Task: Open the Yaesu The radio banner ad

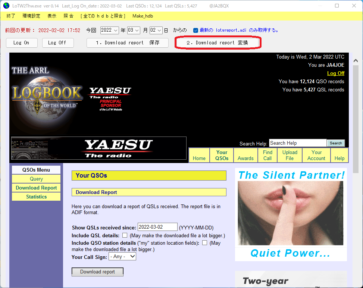Action: [x=99, y=148]
